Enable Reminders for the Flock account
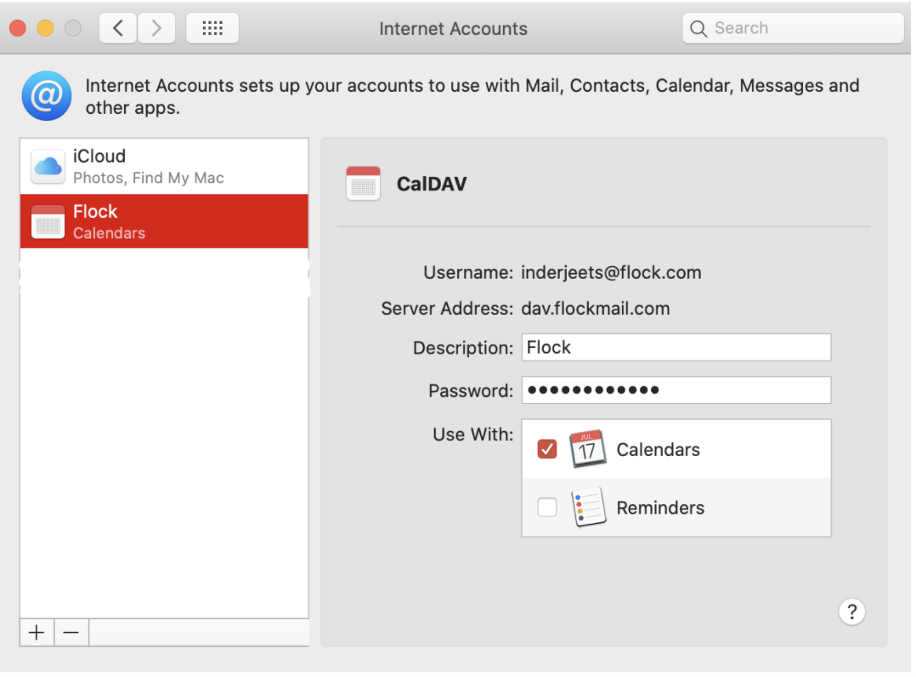916x677 pixels. [547, 507]
